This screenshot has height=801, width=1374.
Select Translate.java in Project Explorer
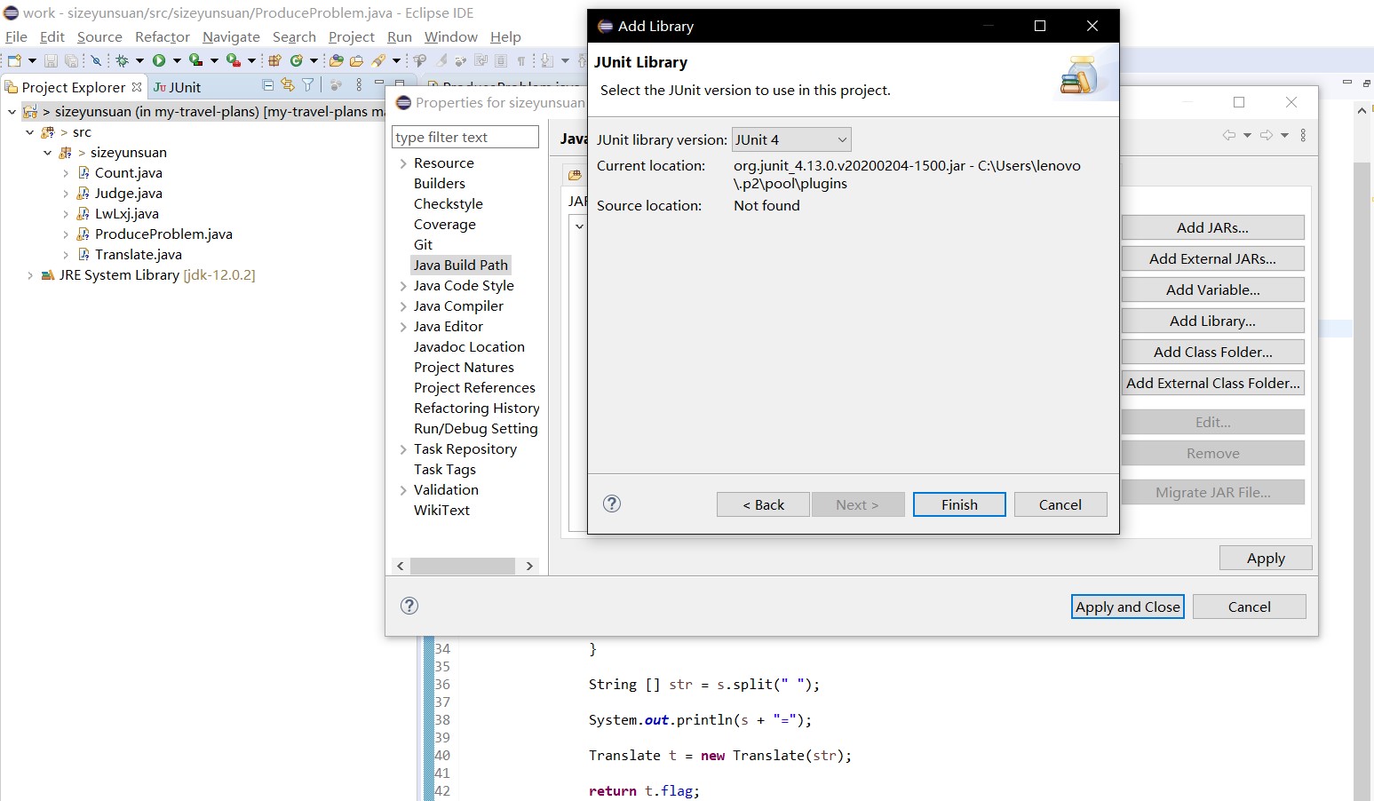139,255
